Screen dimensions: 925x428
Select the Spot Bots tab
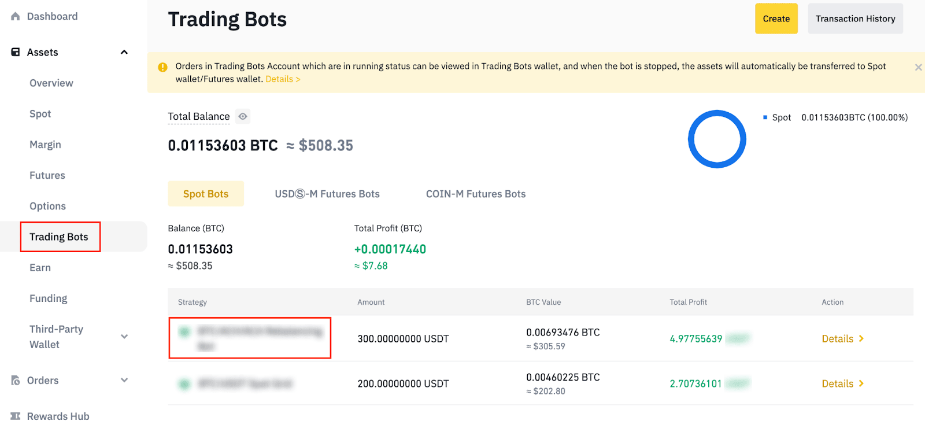206,194
